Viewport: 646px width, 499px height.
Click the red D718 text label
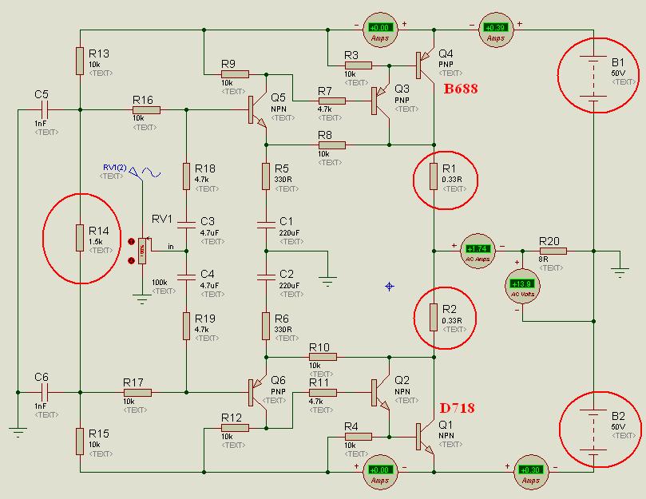[x=458, y=408]
